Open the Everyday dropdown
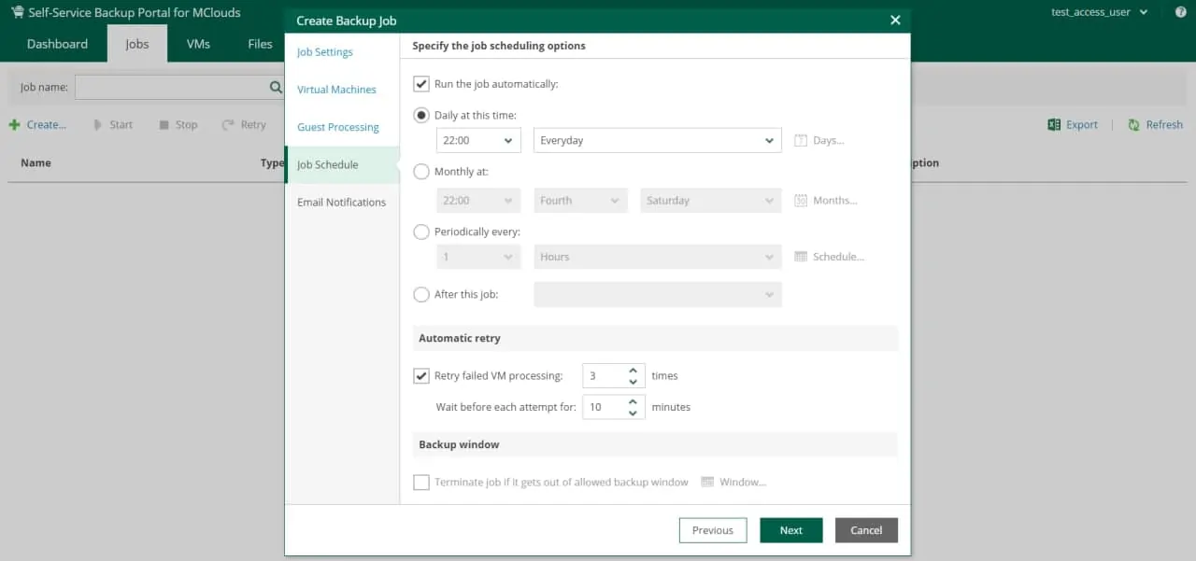Screen dimensions: 1196x561 [x=658, y=141]
